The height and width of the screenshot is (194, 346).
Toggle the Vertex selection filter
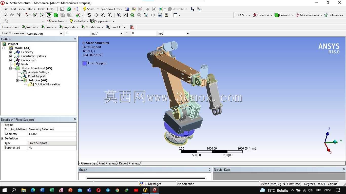point(35,15)
